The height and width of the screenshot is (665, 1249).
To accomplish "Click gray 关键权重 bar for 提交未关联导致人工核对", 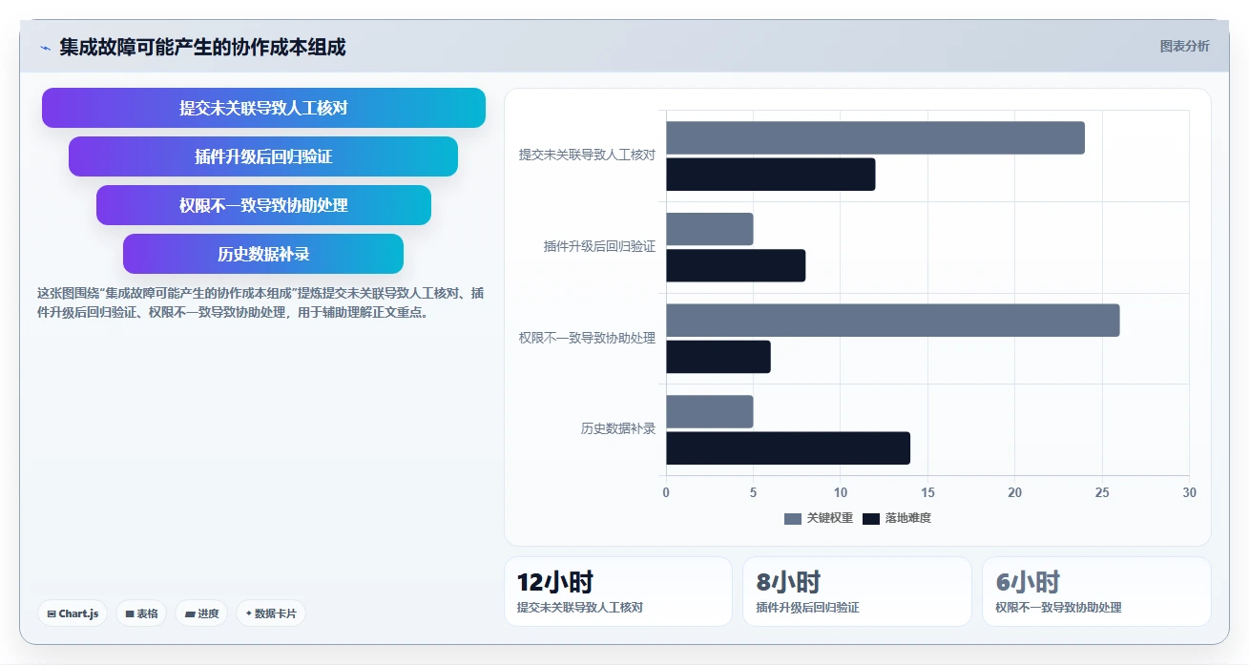I will pos(875,138).
